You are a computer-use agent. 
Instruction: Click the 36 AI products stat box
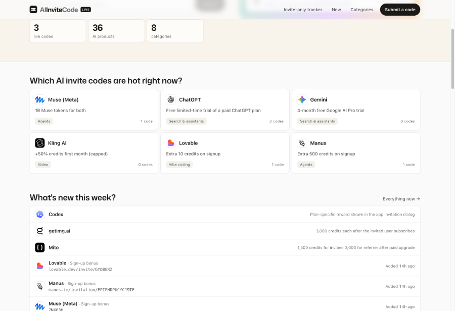(x=116, y=31)
